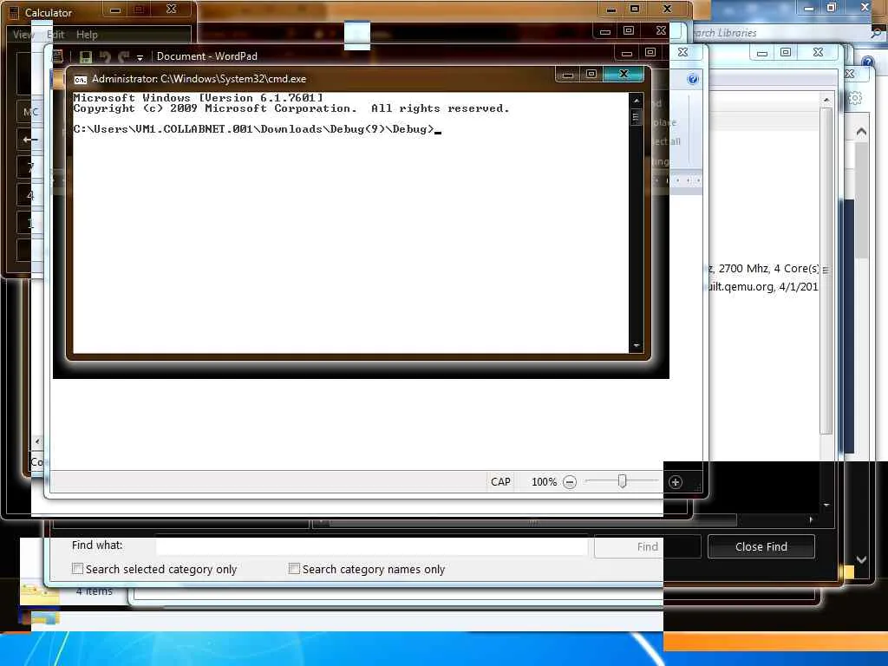Maximize the cmd.exe window

point(591,74)
